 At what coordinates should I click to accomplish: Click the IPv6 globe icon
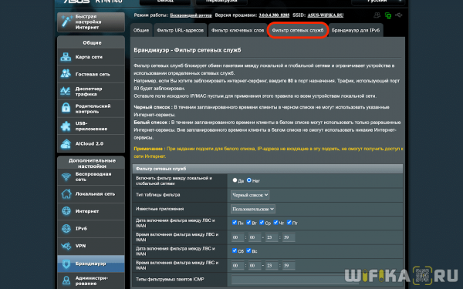tap(66, 228)
